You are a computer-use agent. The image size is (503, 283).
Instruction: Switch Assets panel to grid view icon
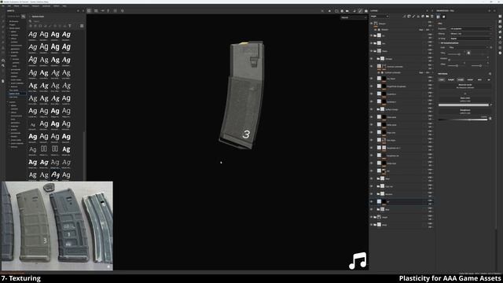(x=82, y=26)
